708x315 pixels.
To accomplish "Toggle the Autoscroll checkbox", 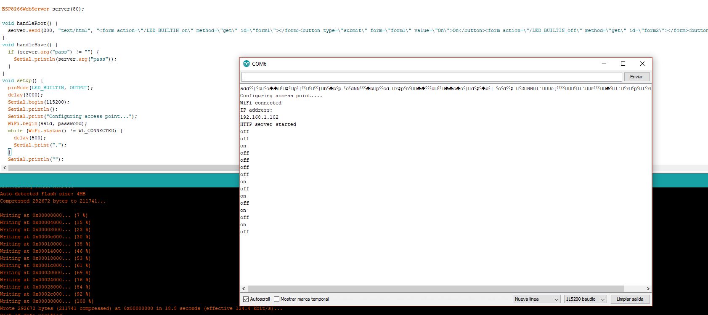I will (246, 299).
